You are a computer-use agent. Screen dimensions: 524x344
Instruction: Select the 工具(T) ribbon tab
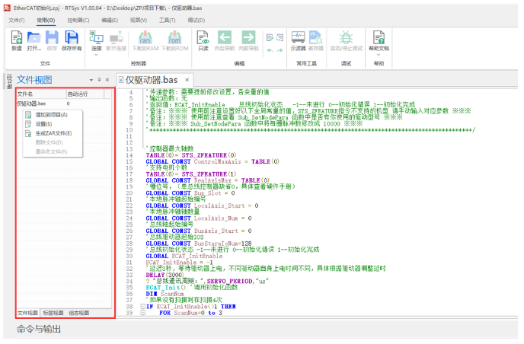point(167,21)
